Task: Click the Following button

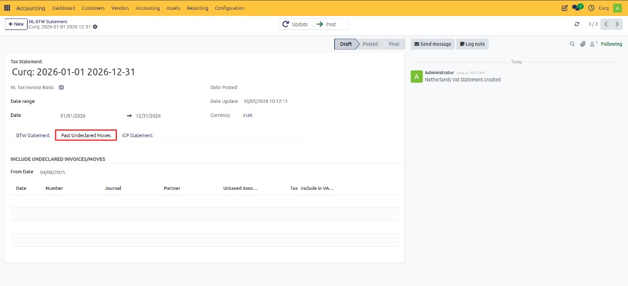Action: click(x=611, y=44)
